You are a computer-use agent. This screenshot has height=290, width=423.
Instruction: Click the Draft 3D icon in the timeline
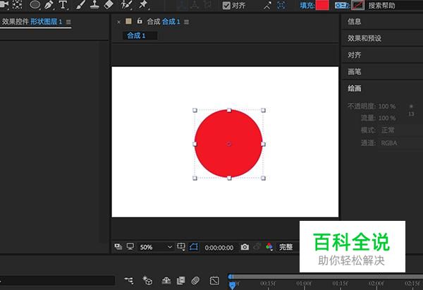147,281
